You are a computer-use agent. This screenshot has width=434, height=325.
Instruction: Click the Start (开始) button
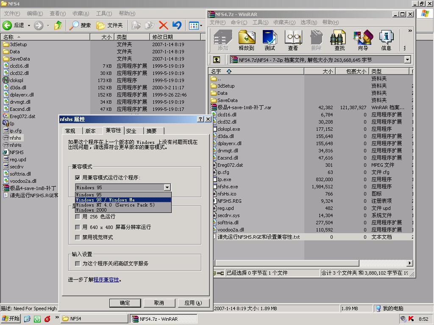tap(11, 319)
